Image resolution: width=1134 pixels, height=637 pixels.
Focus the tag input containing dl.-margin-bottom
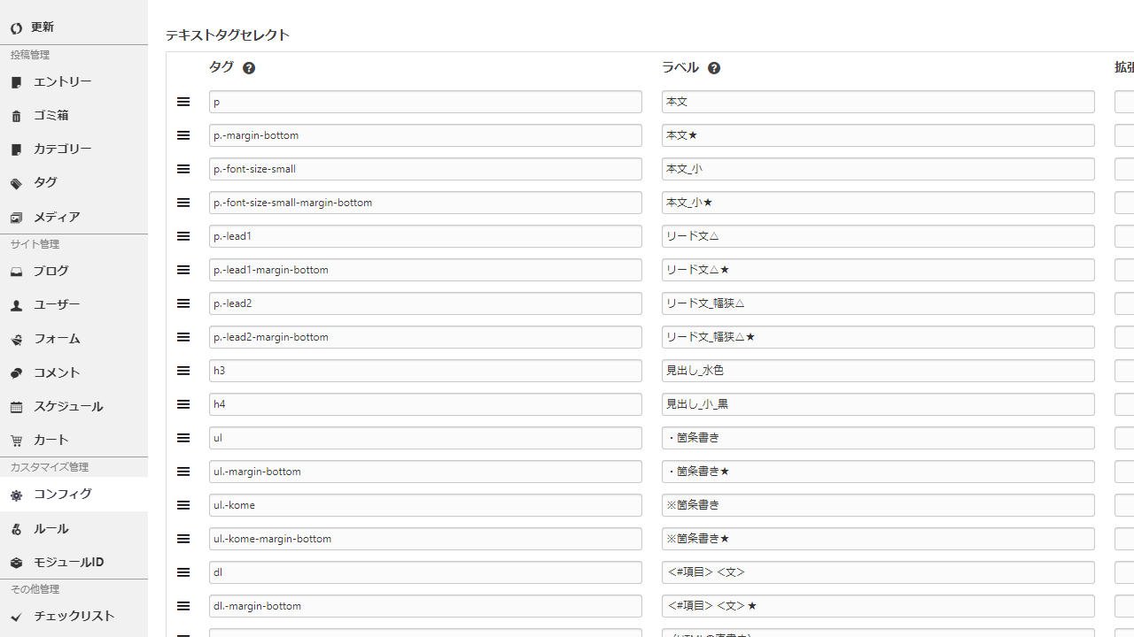[425, 606]
